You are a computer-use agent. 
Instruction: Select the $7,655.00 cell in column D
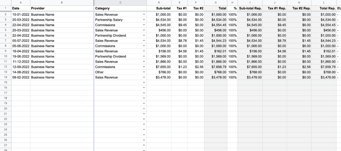(x=163, y=67)
